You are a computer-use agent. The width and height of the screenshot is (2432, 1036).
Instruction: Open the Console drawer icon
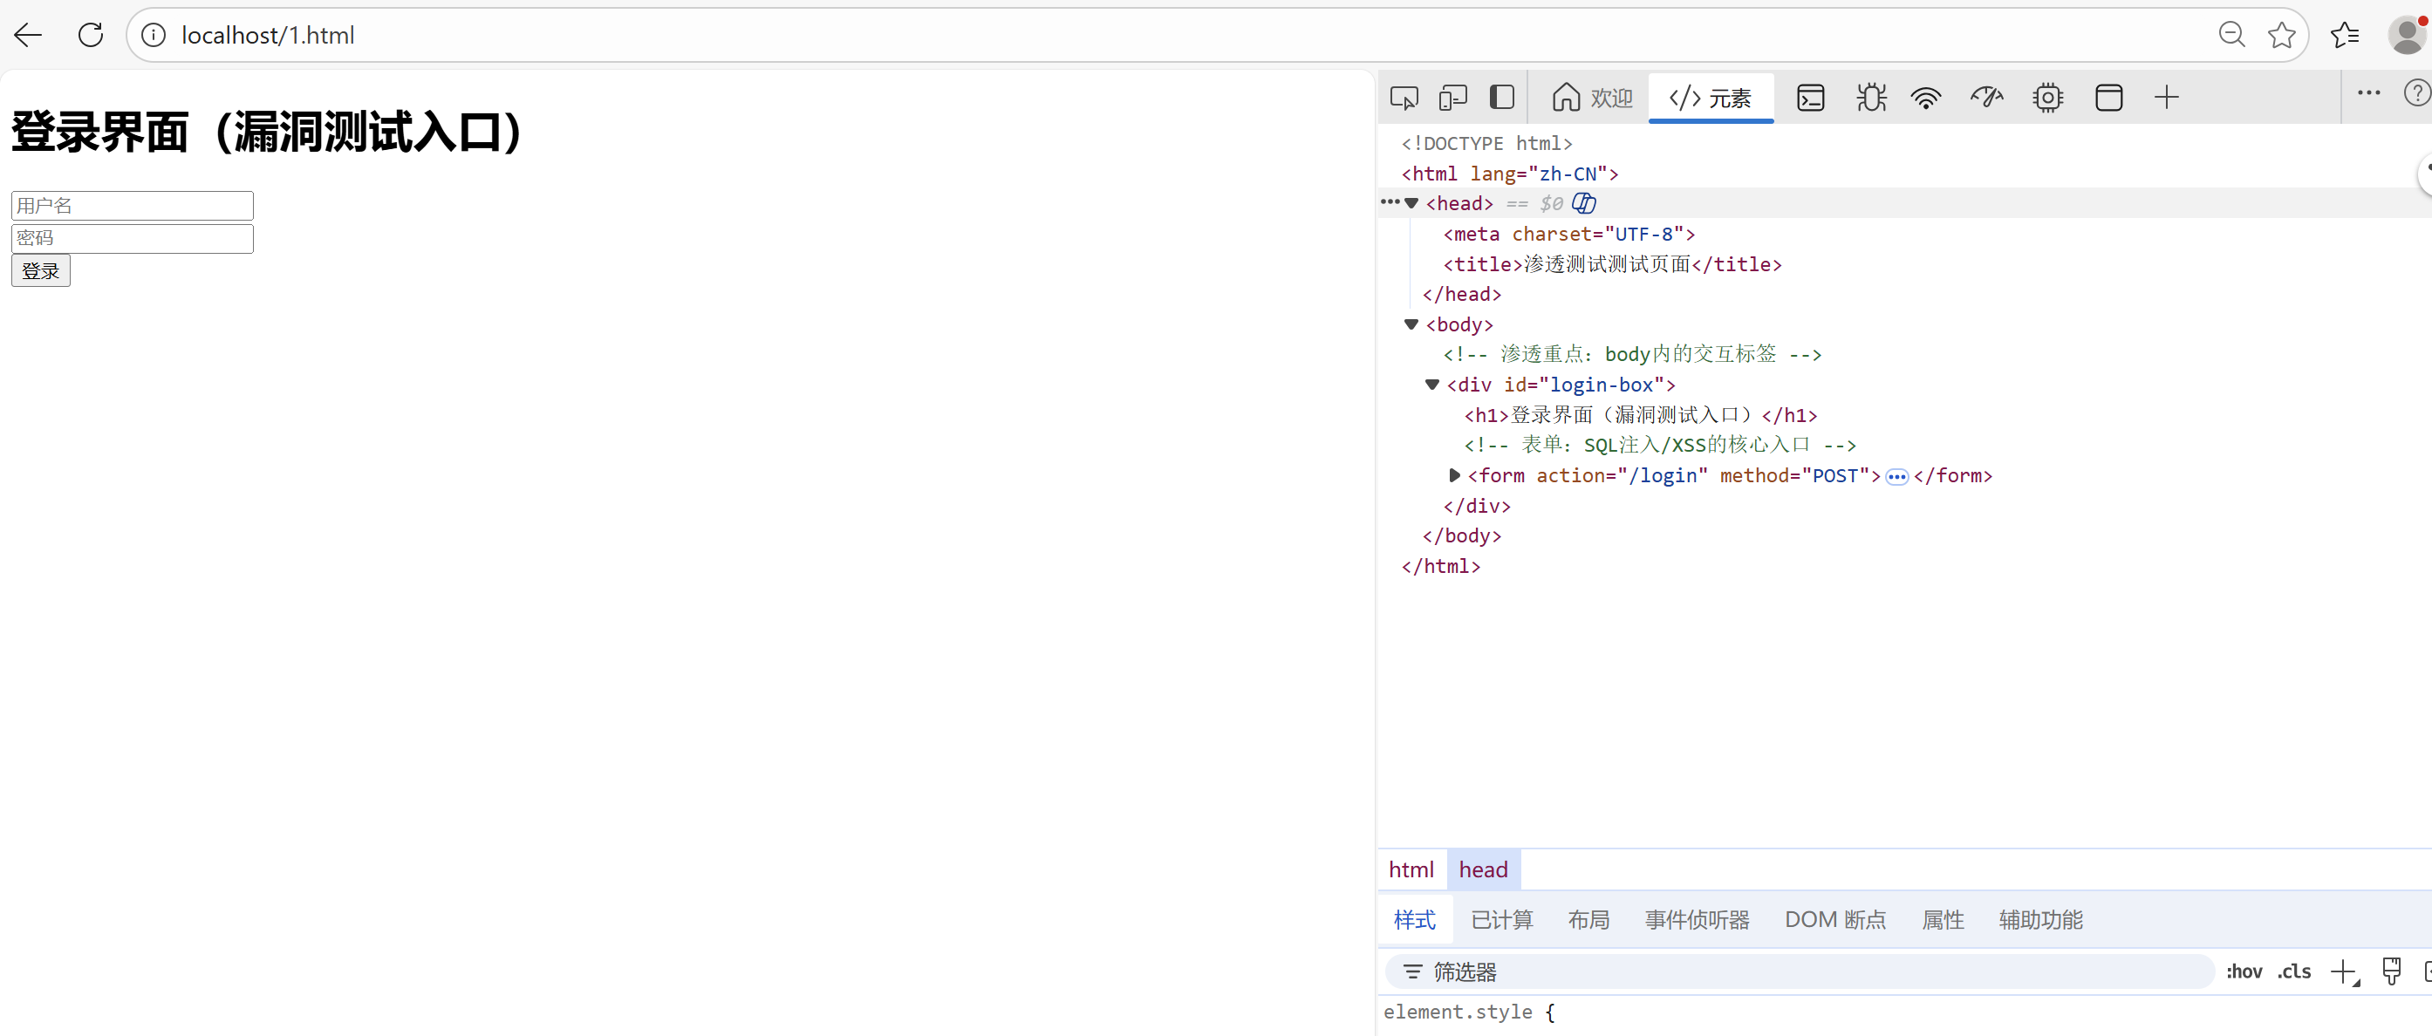tap(1812, 97)
